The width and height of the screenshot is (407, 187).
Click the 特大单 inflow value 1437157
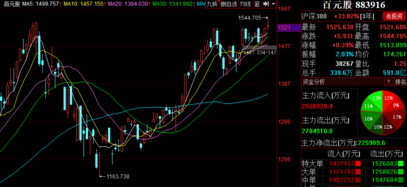341,163
